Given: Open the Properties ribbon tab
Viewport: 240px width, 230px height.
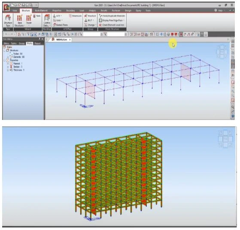Looking at the screenshot, I should point(57,11).
